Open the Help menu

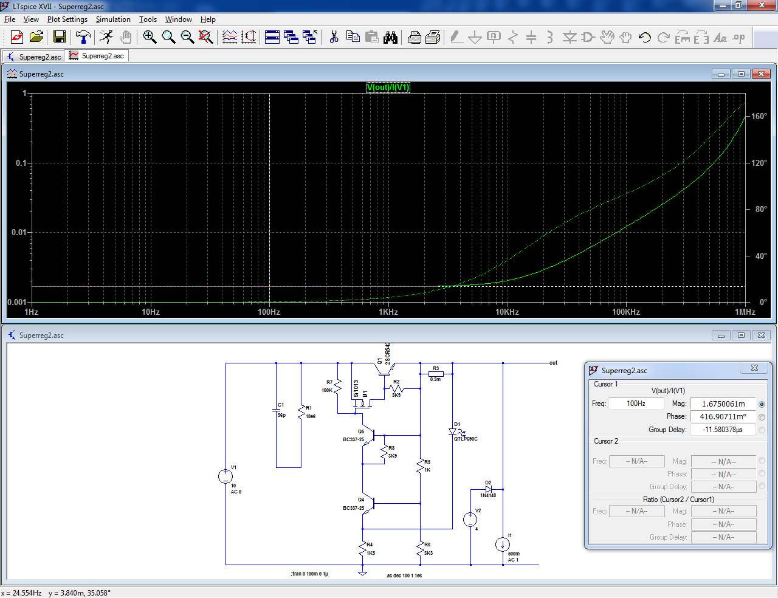(x=208, y=19)
